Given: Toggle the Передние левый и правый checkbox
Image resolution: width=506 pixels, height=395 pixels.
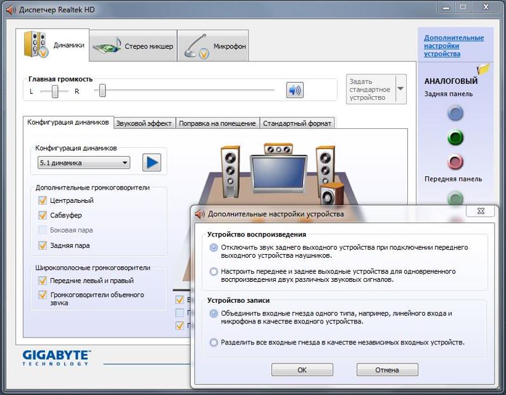Looking at the screenshot, I should (42, 281).
